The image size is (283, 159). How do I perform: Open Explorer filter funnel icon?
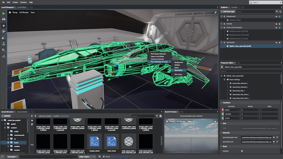click(277, 12)
